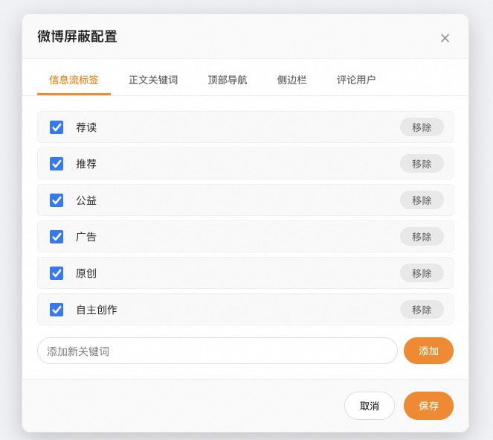
Task: Go to the 评论用户 tab
Action: 356,80
